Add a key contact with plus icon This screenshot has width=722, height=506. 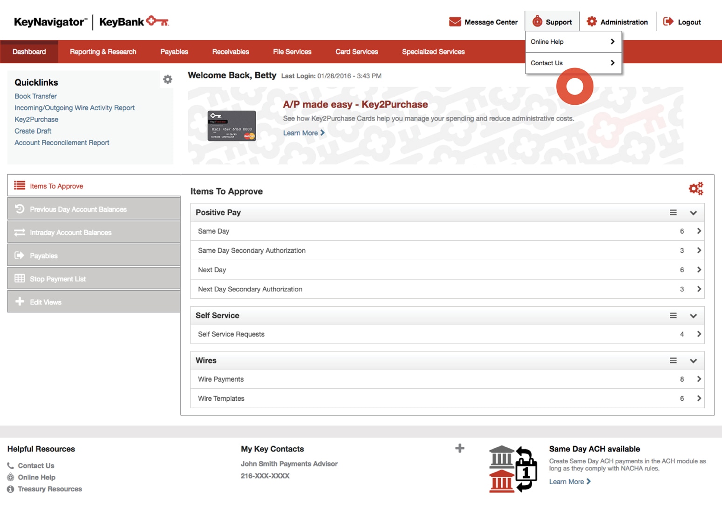point(460,448)
